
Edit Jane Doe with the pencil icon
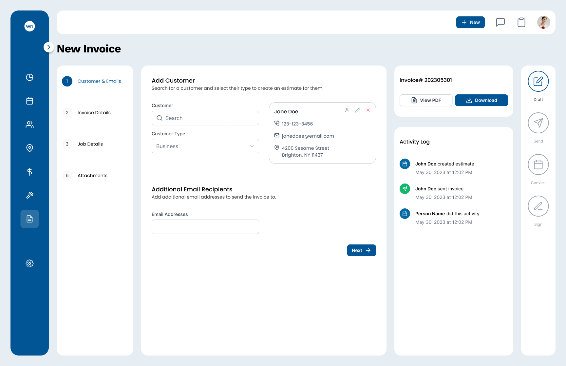[x=358, y=110]
